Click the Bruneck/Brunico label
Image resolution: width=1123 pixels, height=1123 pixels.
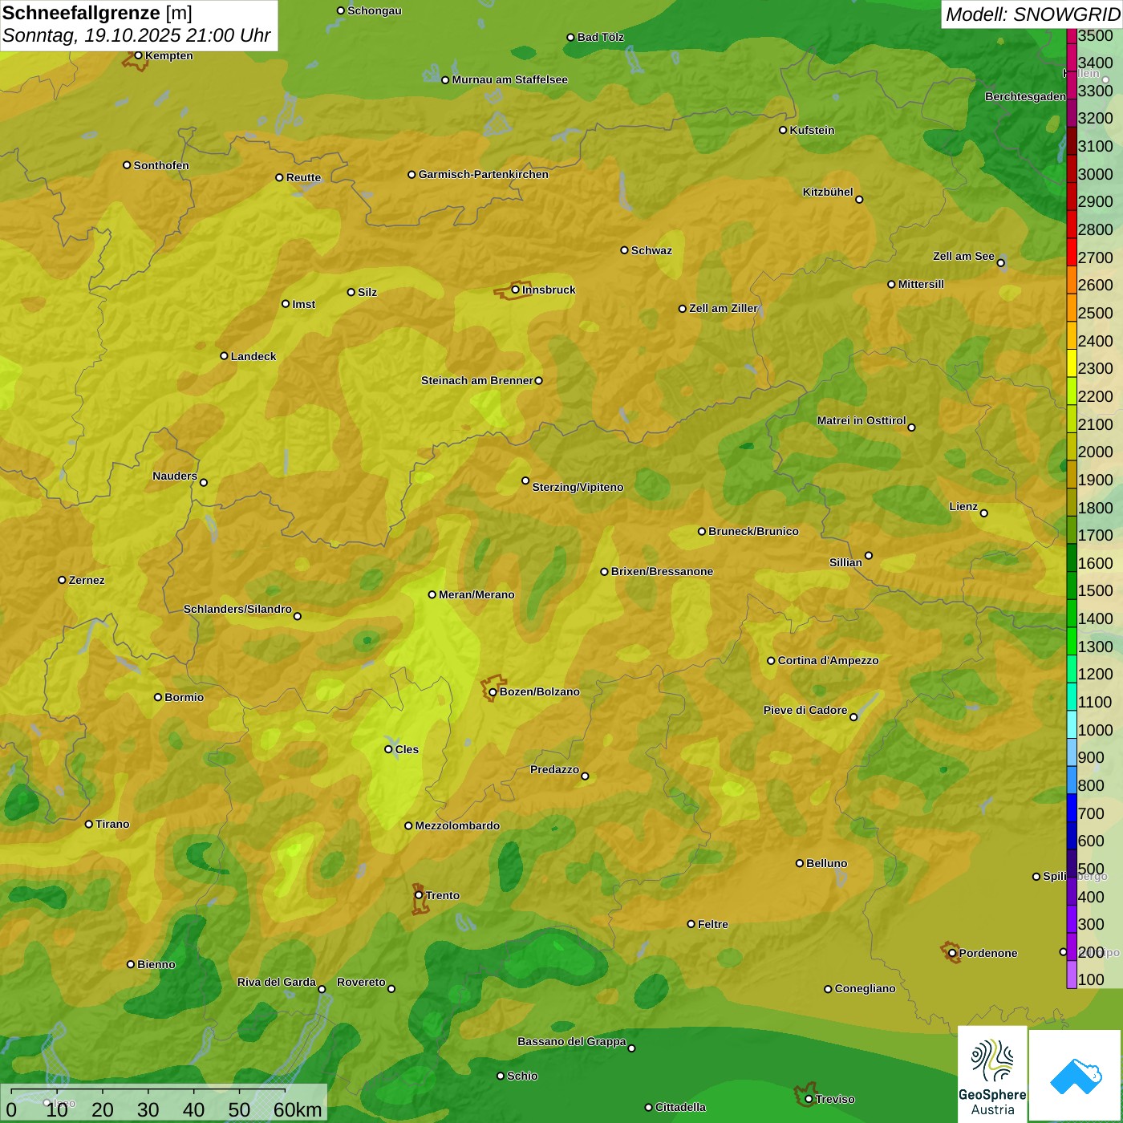point(753,531)
